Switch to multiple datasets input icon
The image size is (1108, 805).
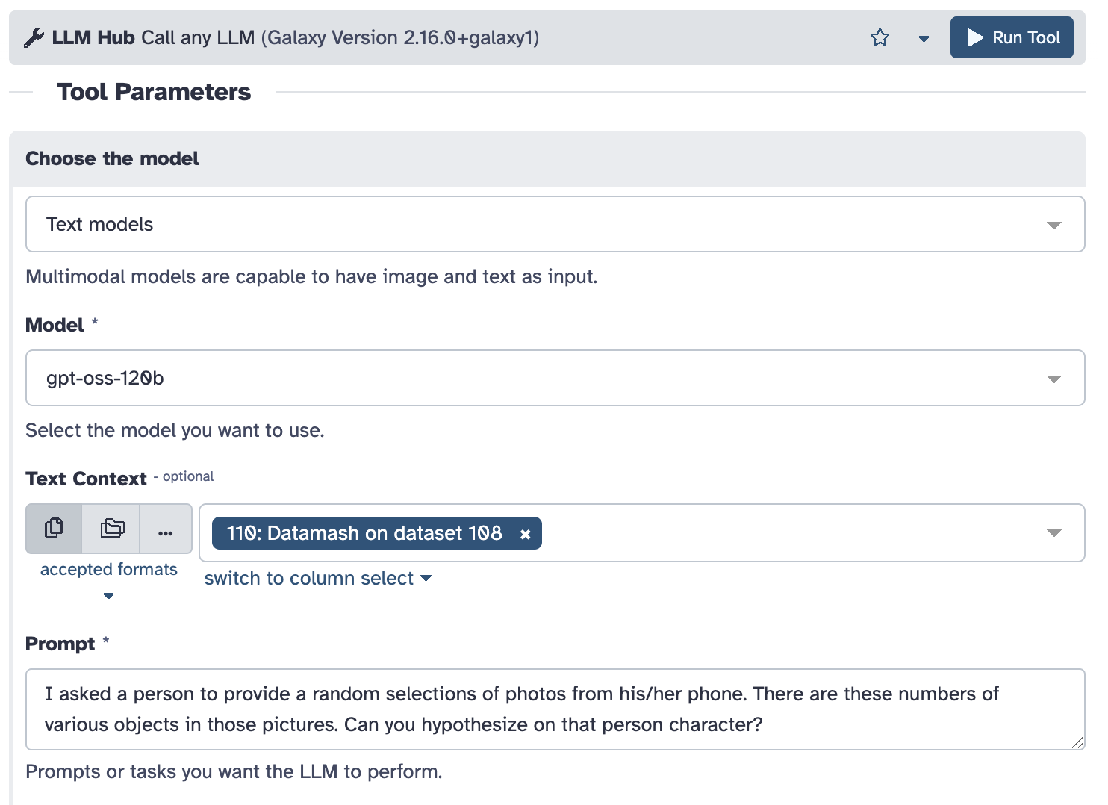tap(112, 529)
